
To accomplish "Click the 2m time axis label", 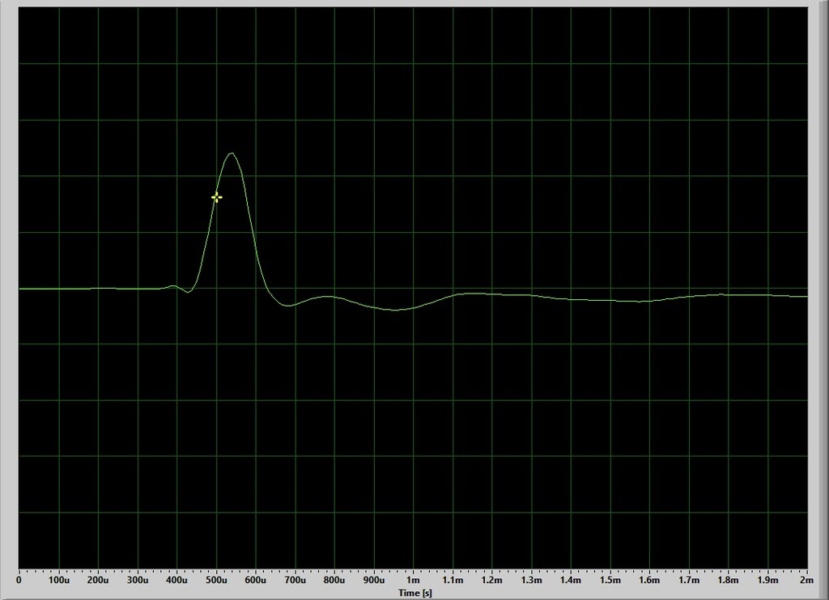I will pyautogui.click(x=806, y=580).
